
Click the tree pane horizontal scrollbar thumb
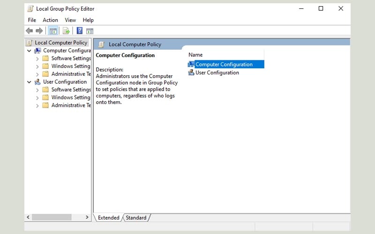[52, 217]
